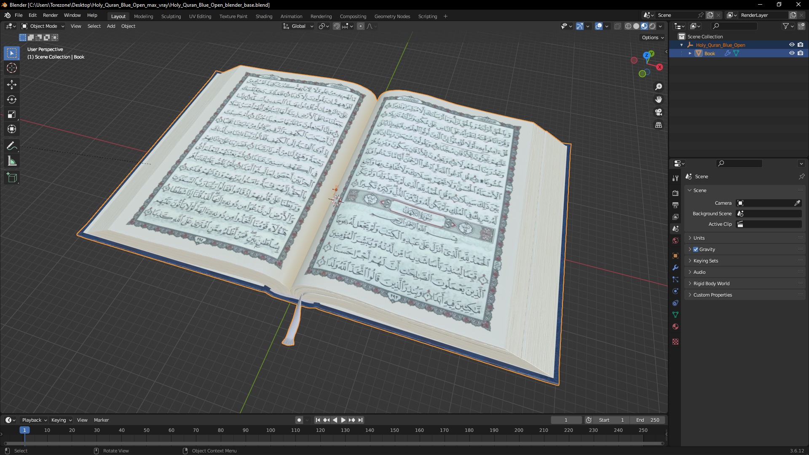Viewport: 809px width, 455px height.
Task: Open the Modifiers properties tab
Action: click(x=675, y=268)
